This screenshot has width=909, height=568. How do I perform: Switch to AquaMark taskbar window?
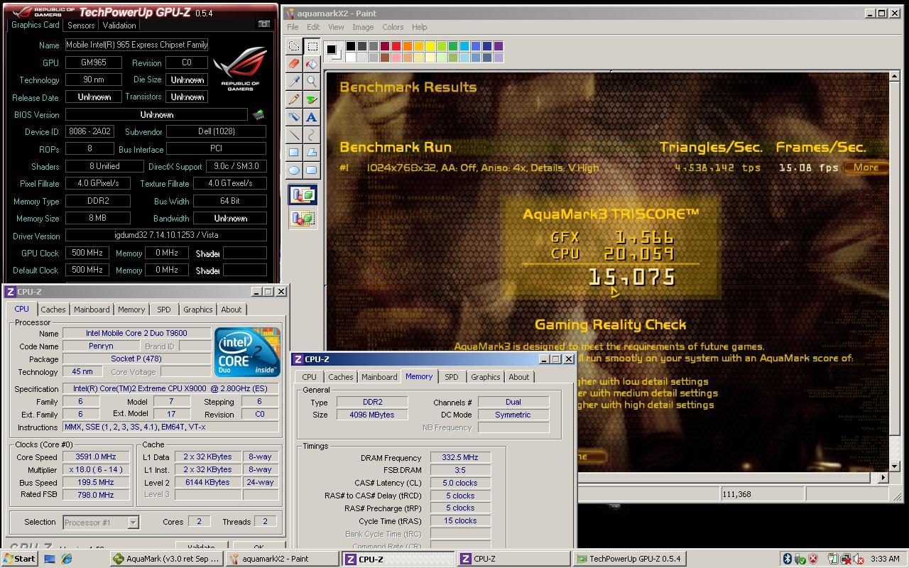pyautogui.click(x=165, y=559)
